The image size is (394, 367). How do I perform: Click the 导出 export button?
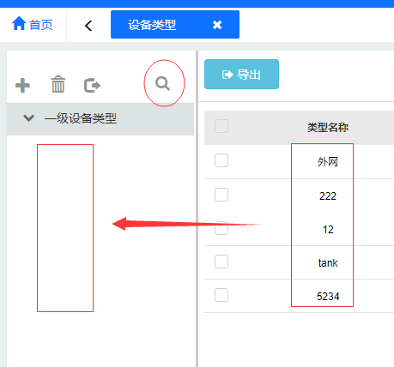pos(241,75)
